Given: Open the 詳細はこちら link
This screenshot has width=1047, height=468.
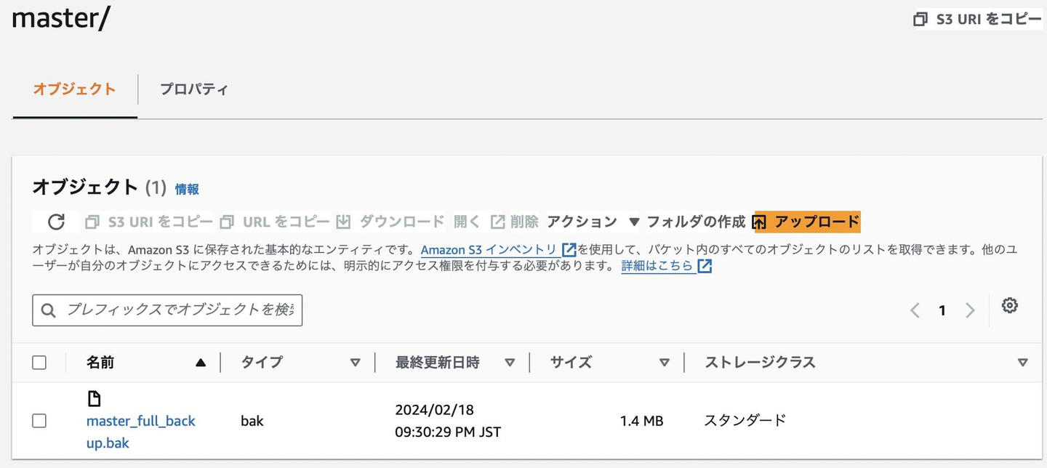Looking at the screenshot, I should tap(657, 266).
